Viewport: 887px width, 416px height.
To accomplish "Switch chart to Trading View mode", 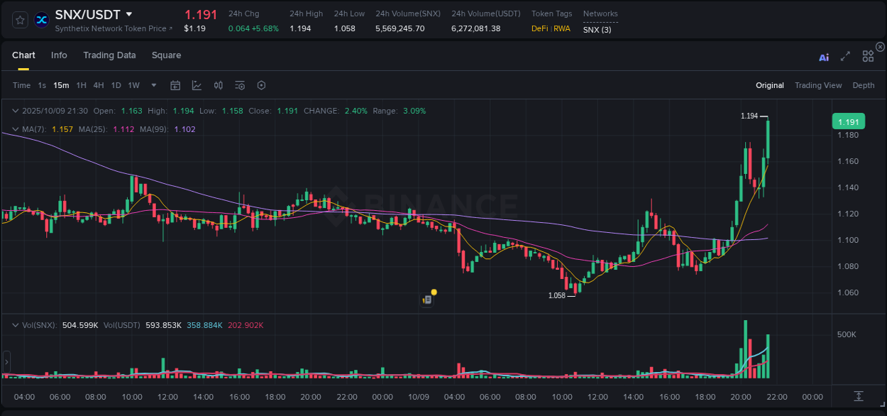I will 818,84.
